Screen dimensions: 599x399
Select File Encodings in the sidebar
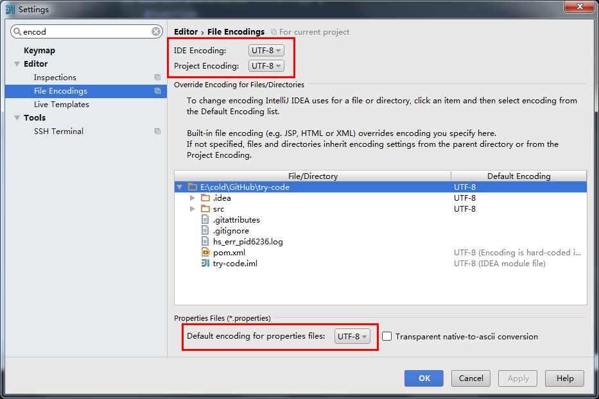coord(86,90)
